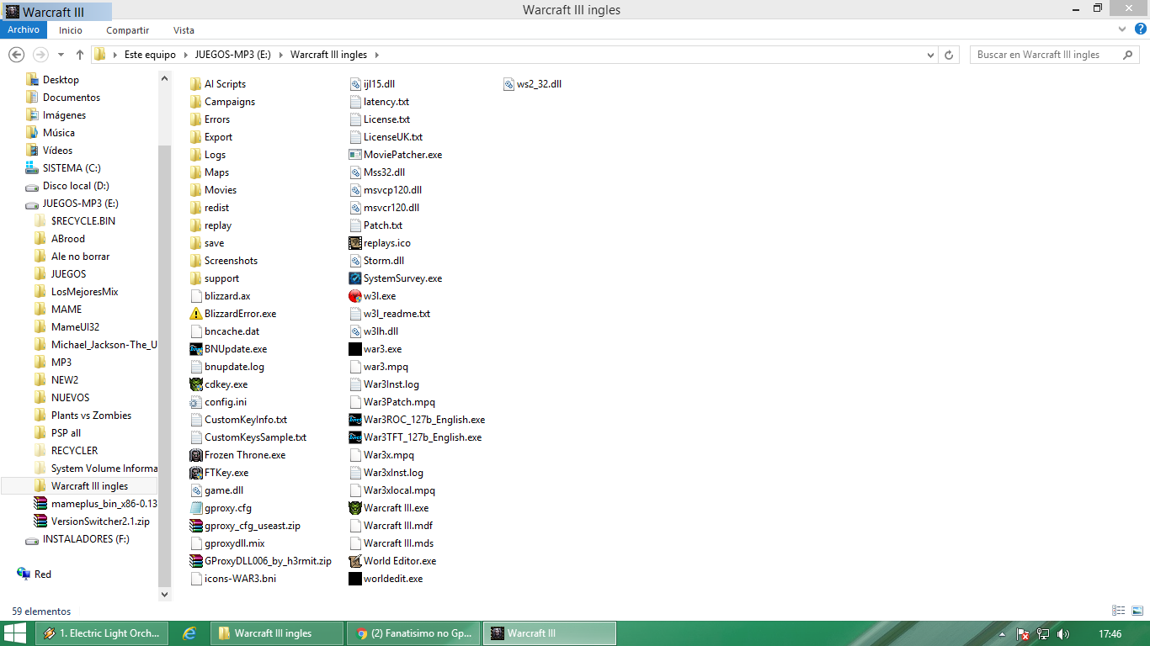
Task: Select Desktop in navigation pane
Action: [61, 80]
